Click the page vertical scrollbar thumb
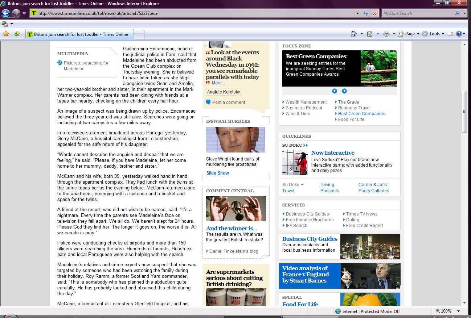Image resolution: width=471 pixels, height=318 pixels. point(464,112)
